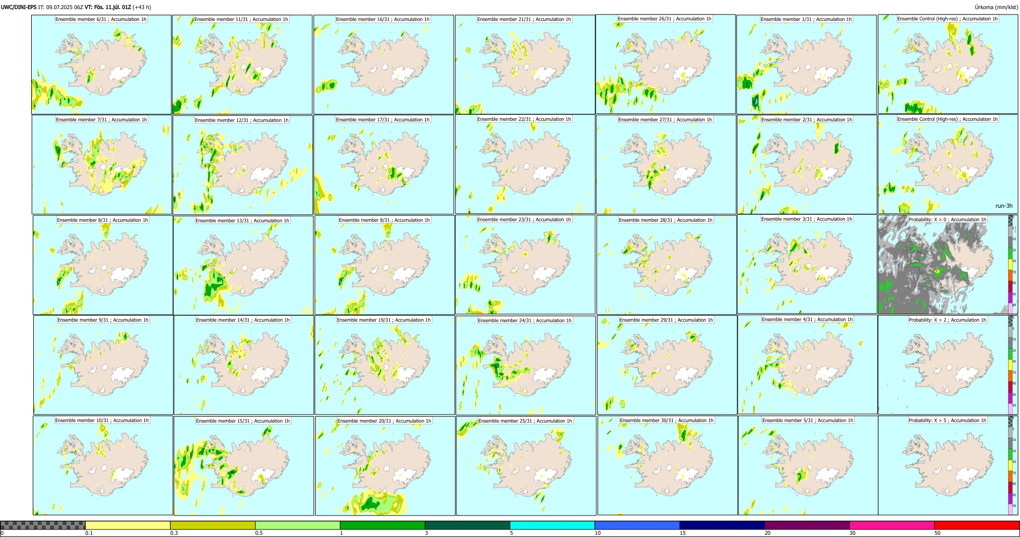Select the Ensemble member 16/31 precipitation map
Image resolution: width=1020 pixels, height=537 pixels.
point(384,64)
